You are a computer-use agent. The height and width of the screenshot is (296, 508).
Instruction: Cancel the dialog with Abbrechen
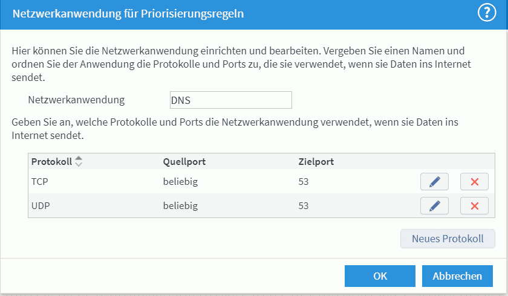[x=457, y=276]
